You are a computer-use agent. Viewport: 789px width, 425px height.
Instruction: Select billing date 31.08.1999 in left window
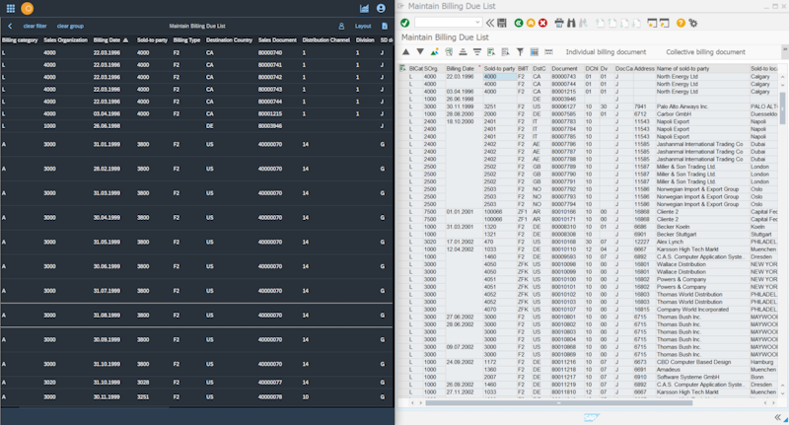click(107, 316)
